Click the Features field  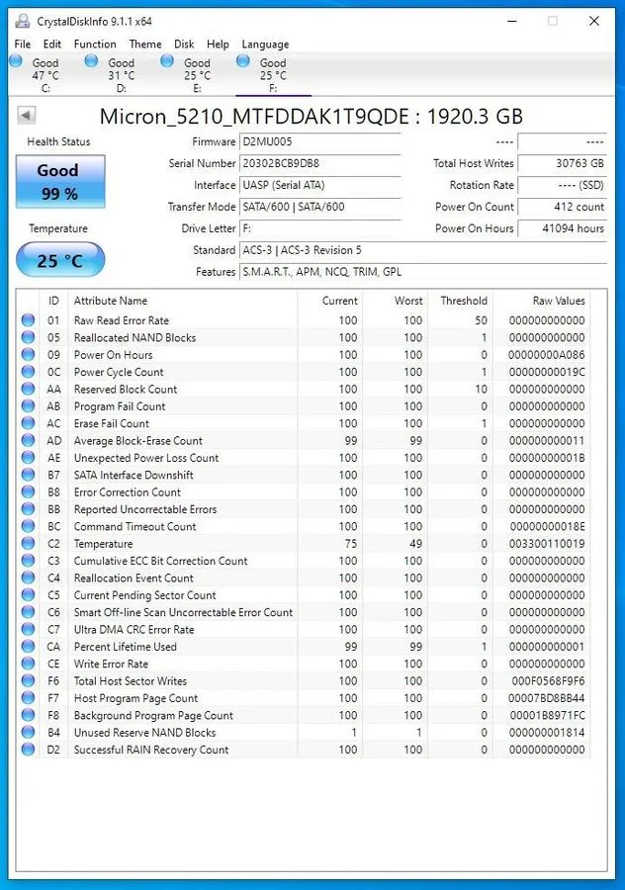coord(423,272)
